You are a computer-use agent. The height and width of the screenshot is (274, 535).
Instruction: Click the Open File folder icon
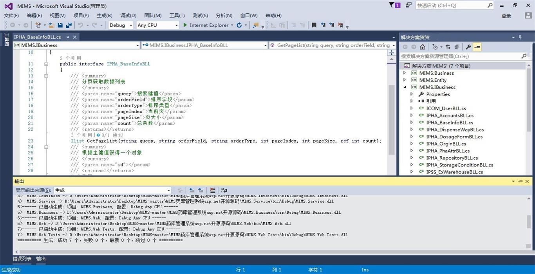(x=51, y=25)
